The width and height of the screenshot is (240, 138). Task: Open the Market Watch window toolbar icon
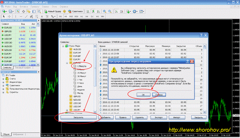(x=18, y=11)
